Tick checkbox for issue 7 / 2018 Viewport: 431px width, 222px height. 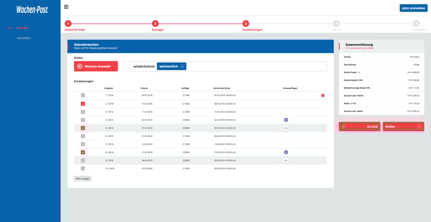(83, 144)
